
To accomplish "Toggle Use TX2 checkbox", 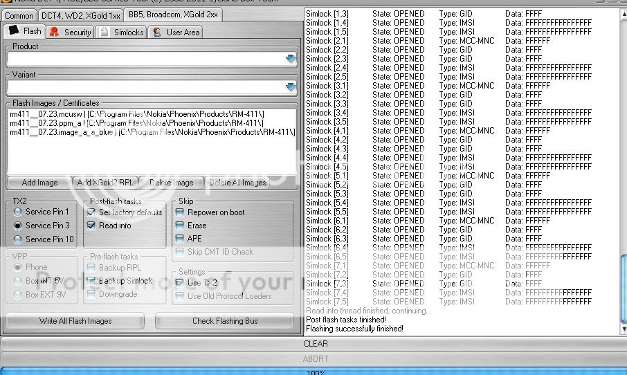I will 179,283.
